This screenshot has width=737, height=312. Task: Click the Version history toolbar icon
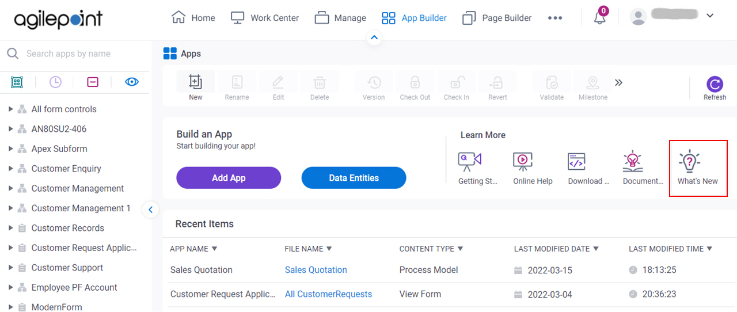coord(374,82)
